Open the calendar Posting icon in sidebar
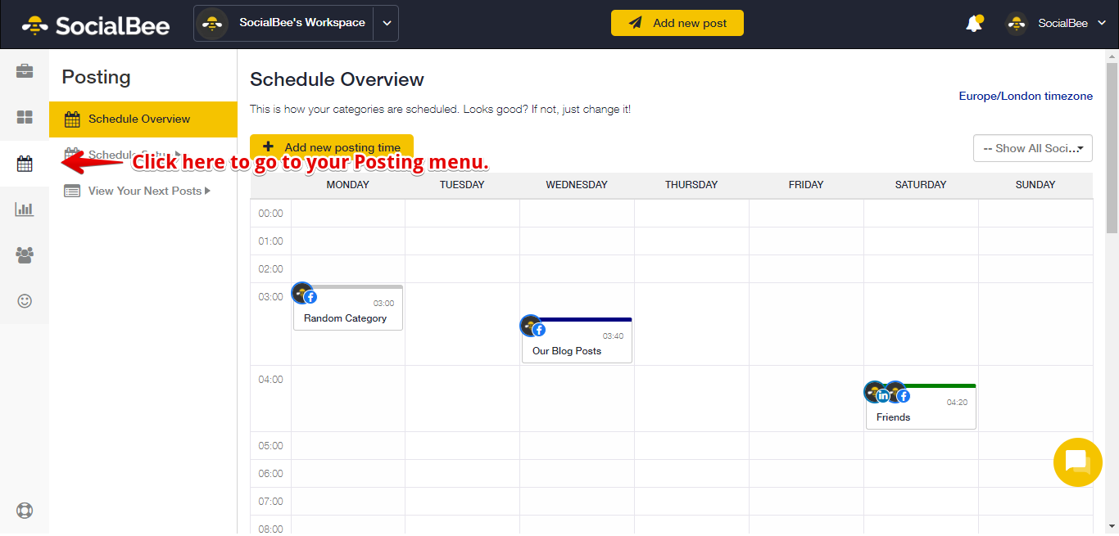Image resolution: width=1119 pixels, height=536 pixels. (25, 164)
